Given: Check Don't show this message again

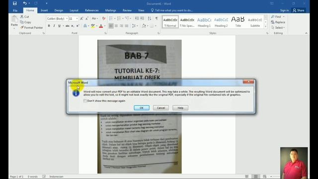Looking at the screenshot, I should tap(85, 100).
